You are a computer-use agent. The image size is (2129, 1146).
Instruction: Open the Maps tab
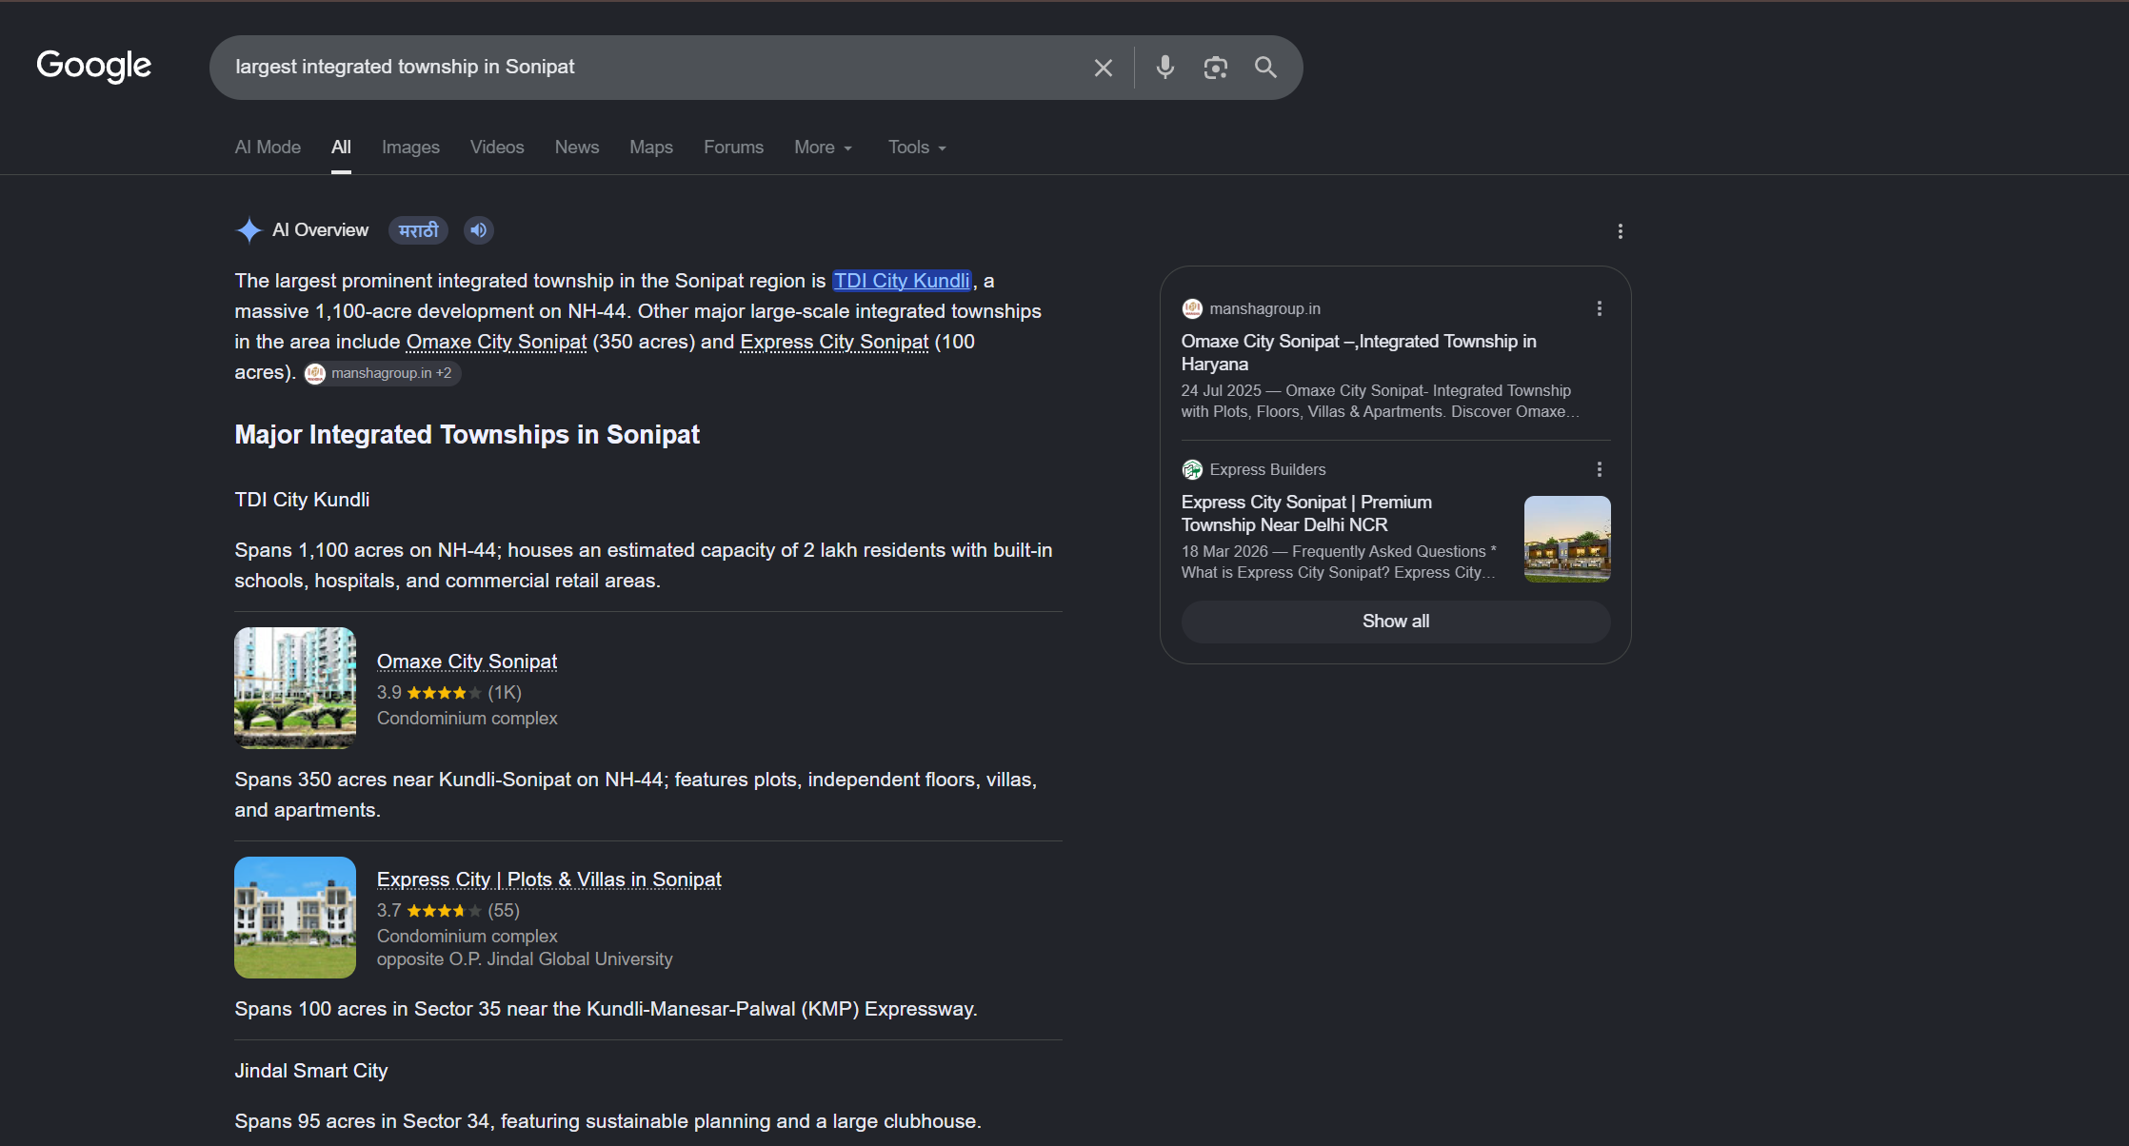point(651,148)
